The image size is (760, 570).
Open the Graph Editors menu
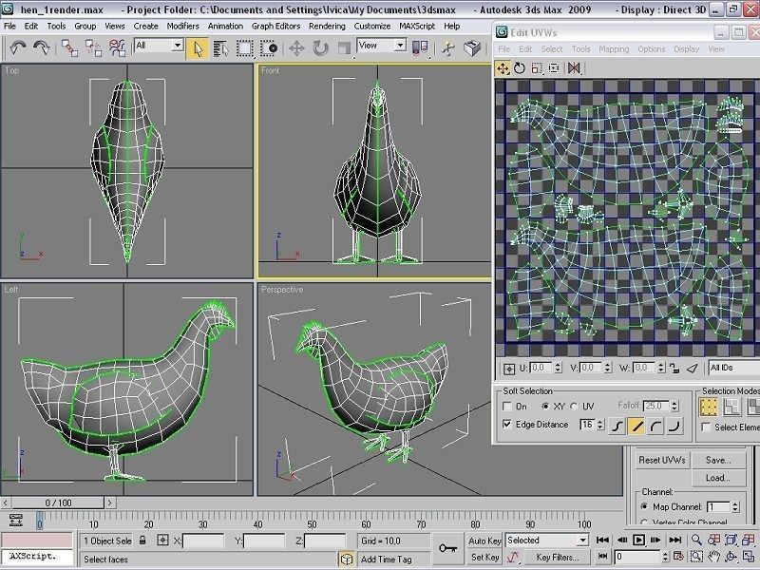coord(275,27)
